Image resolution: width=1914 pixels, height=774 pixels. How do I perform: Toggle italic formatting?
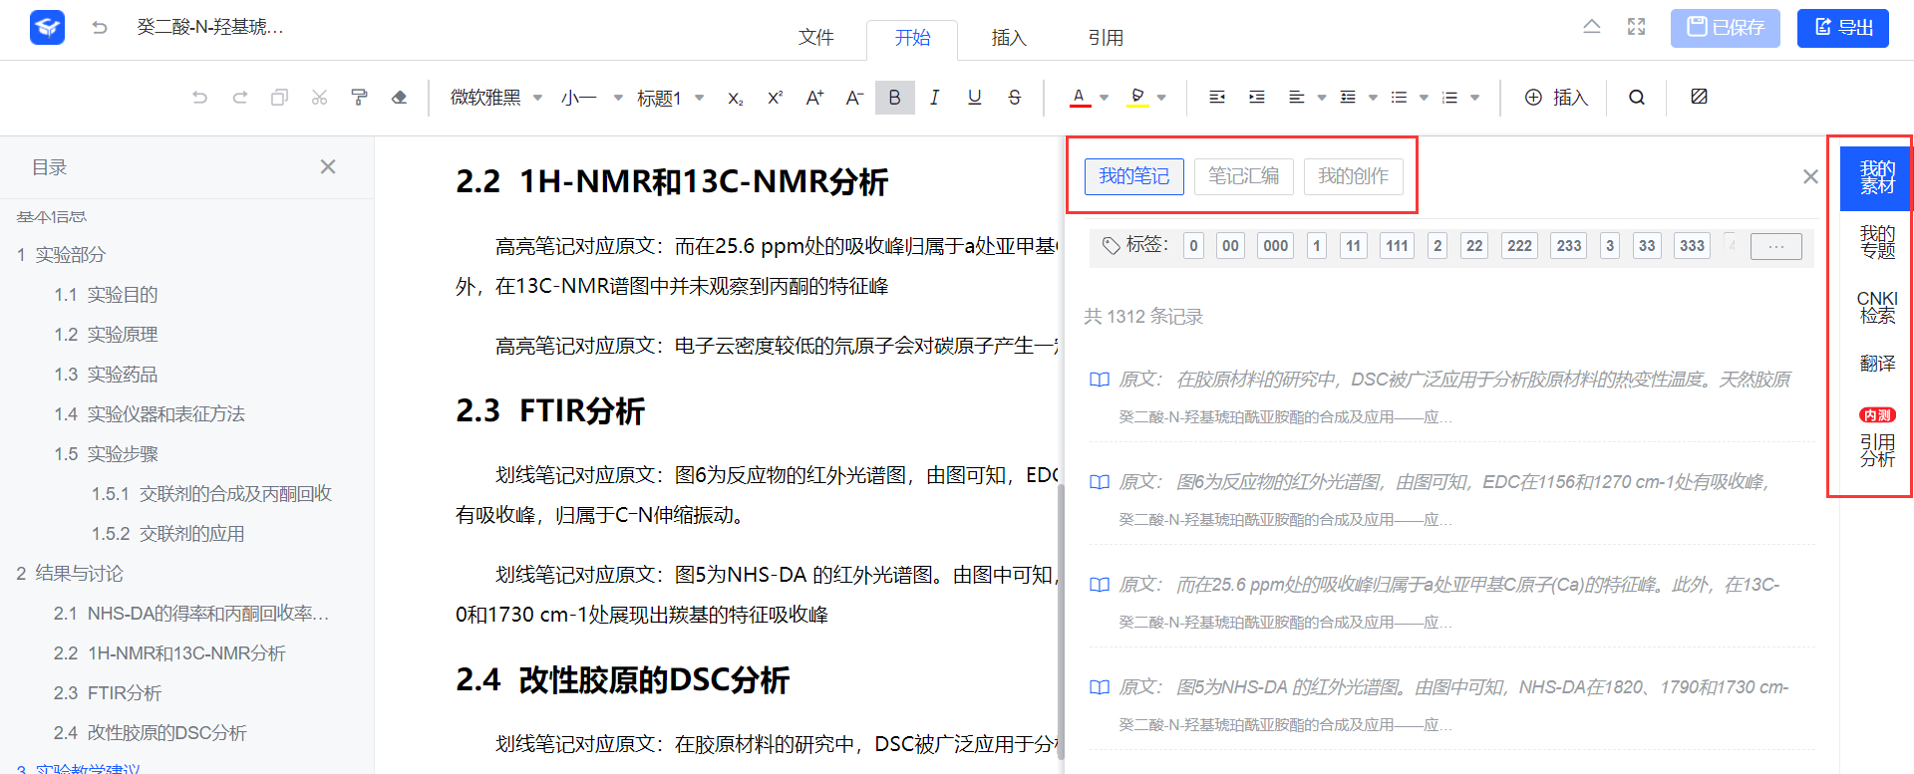coord(934,98)
